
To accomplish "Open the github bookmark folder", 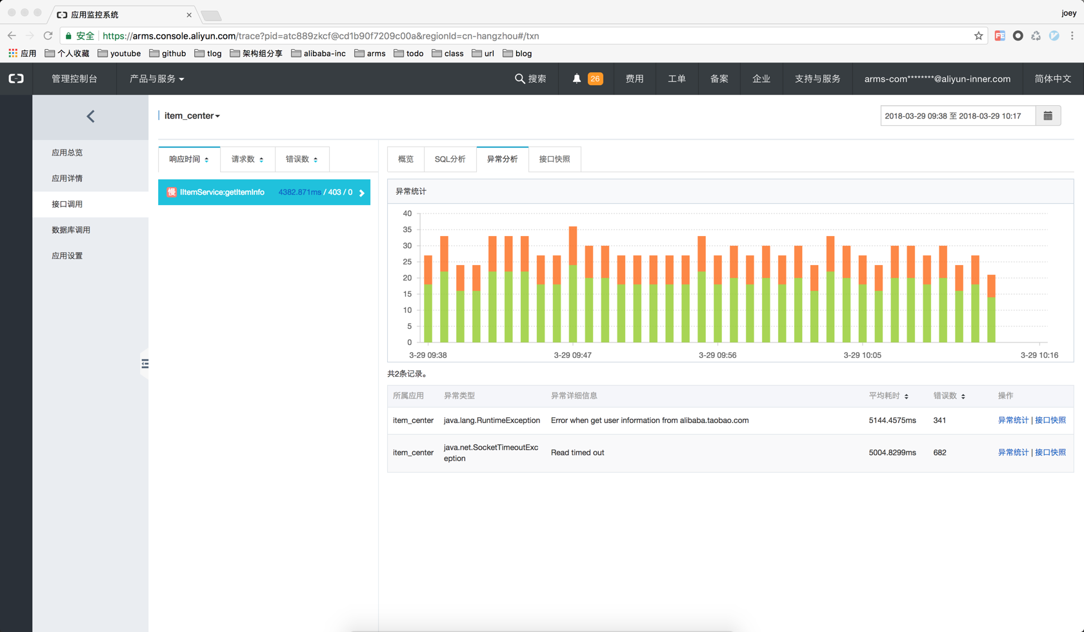I will click(167, 54).
